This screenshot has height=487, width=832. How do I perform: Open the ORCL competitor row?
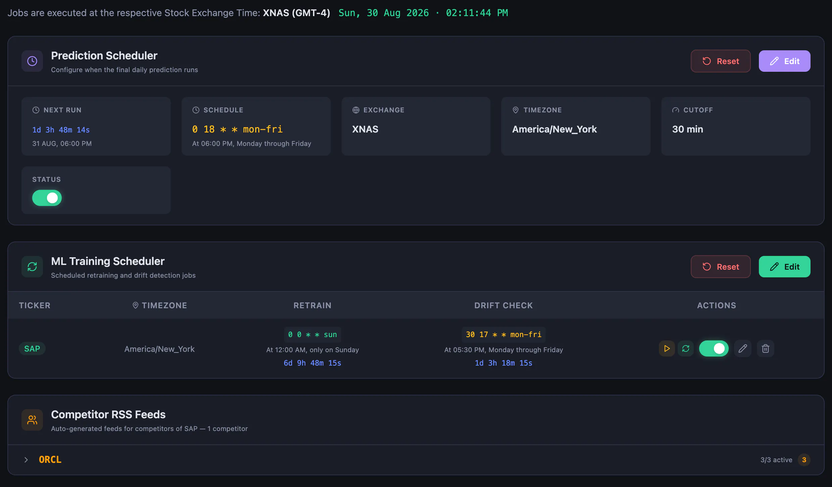coord(416,460)
